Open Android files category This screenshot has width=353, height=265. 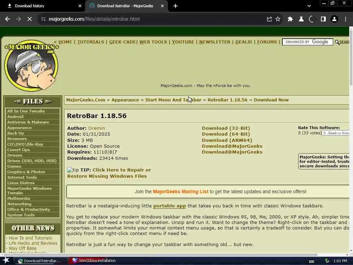tap(15, 117)
